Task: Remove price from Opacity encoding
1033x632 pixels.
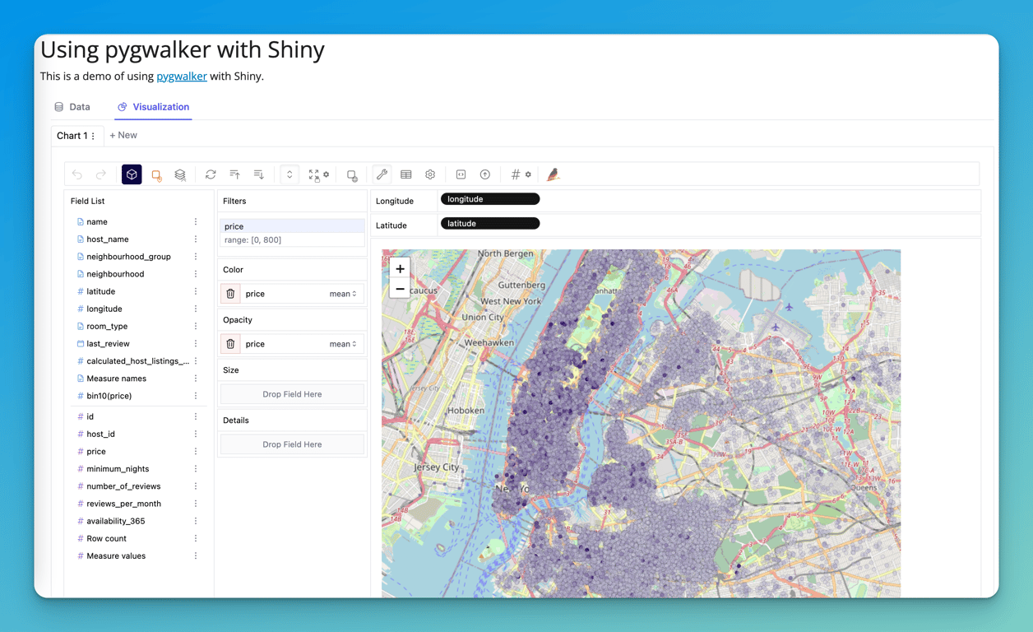Action: point(230,344)
